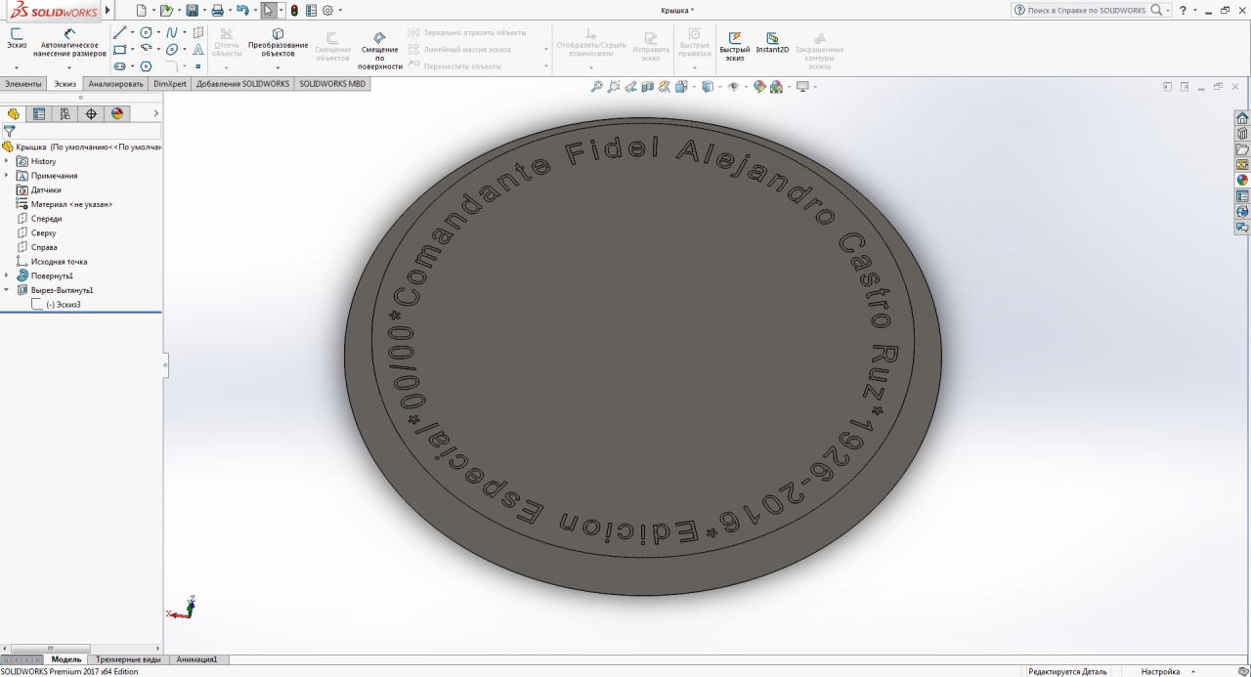The image size is (1251, 677).
Task: Click the Rebuild traffic light icon
Action: point(294,11)
